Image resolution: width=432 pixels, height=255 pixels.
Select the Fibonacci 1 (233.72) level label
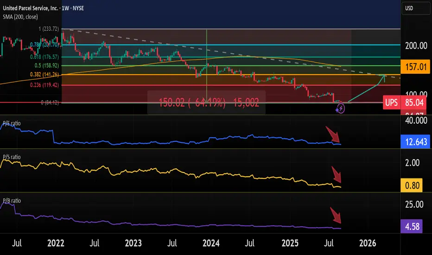coord(49,29)
